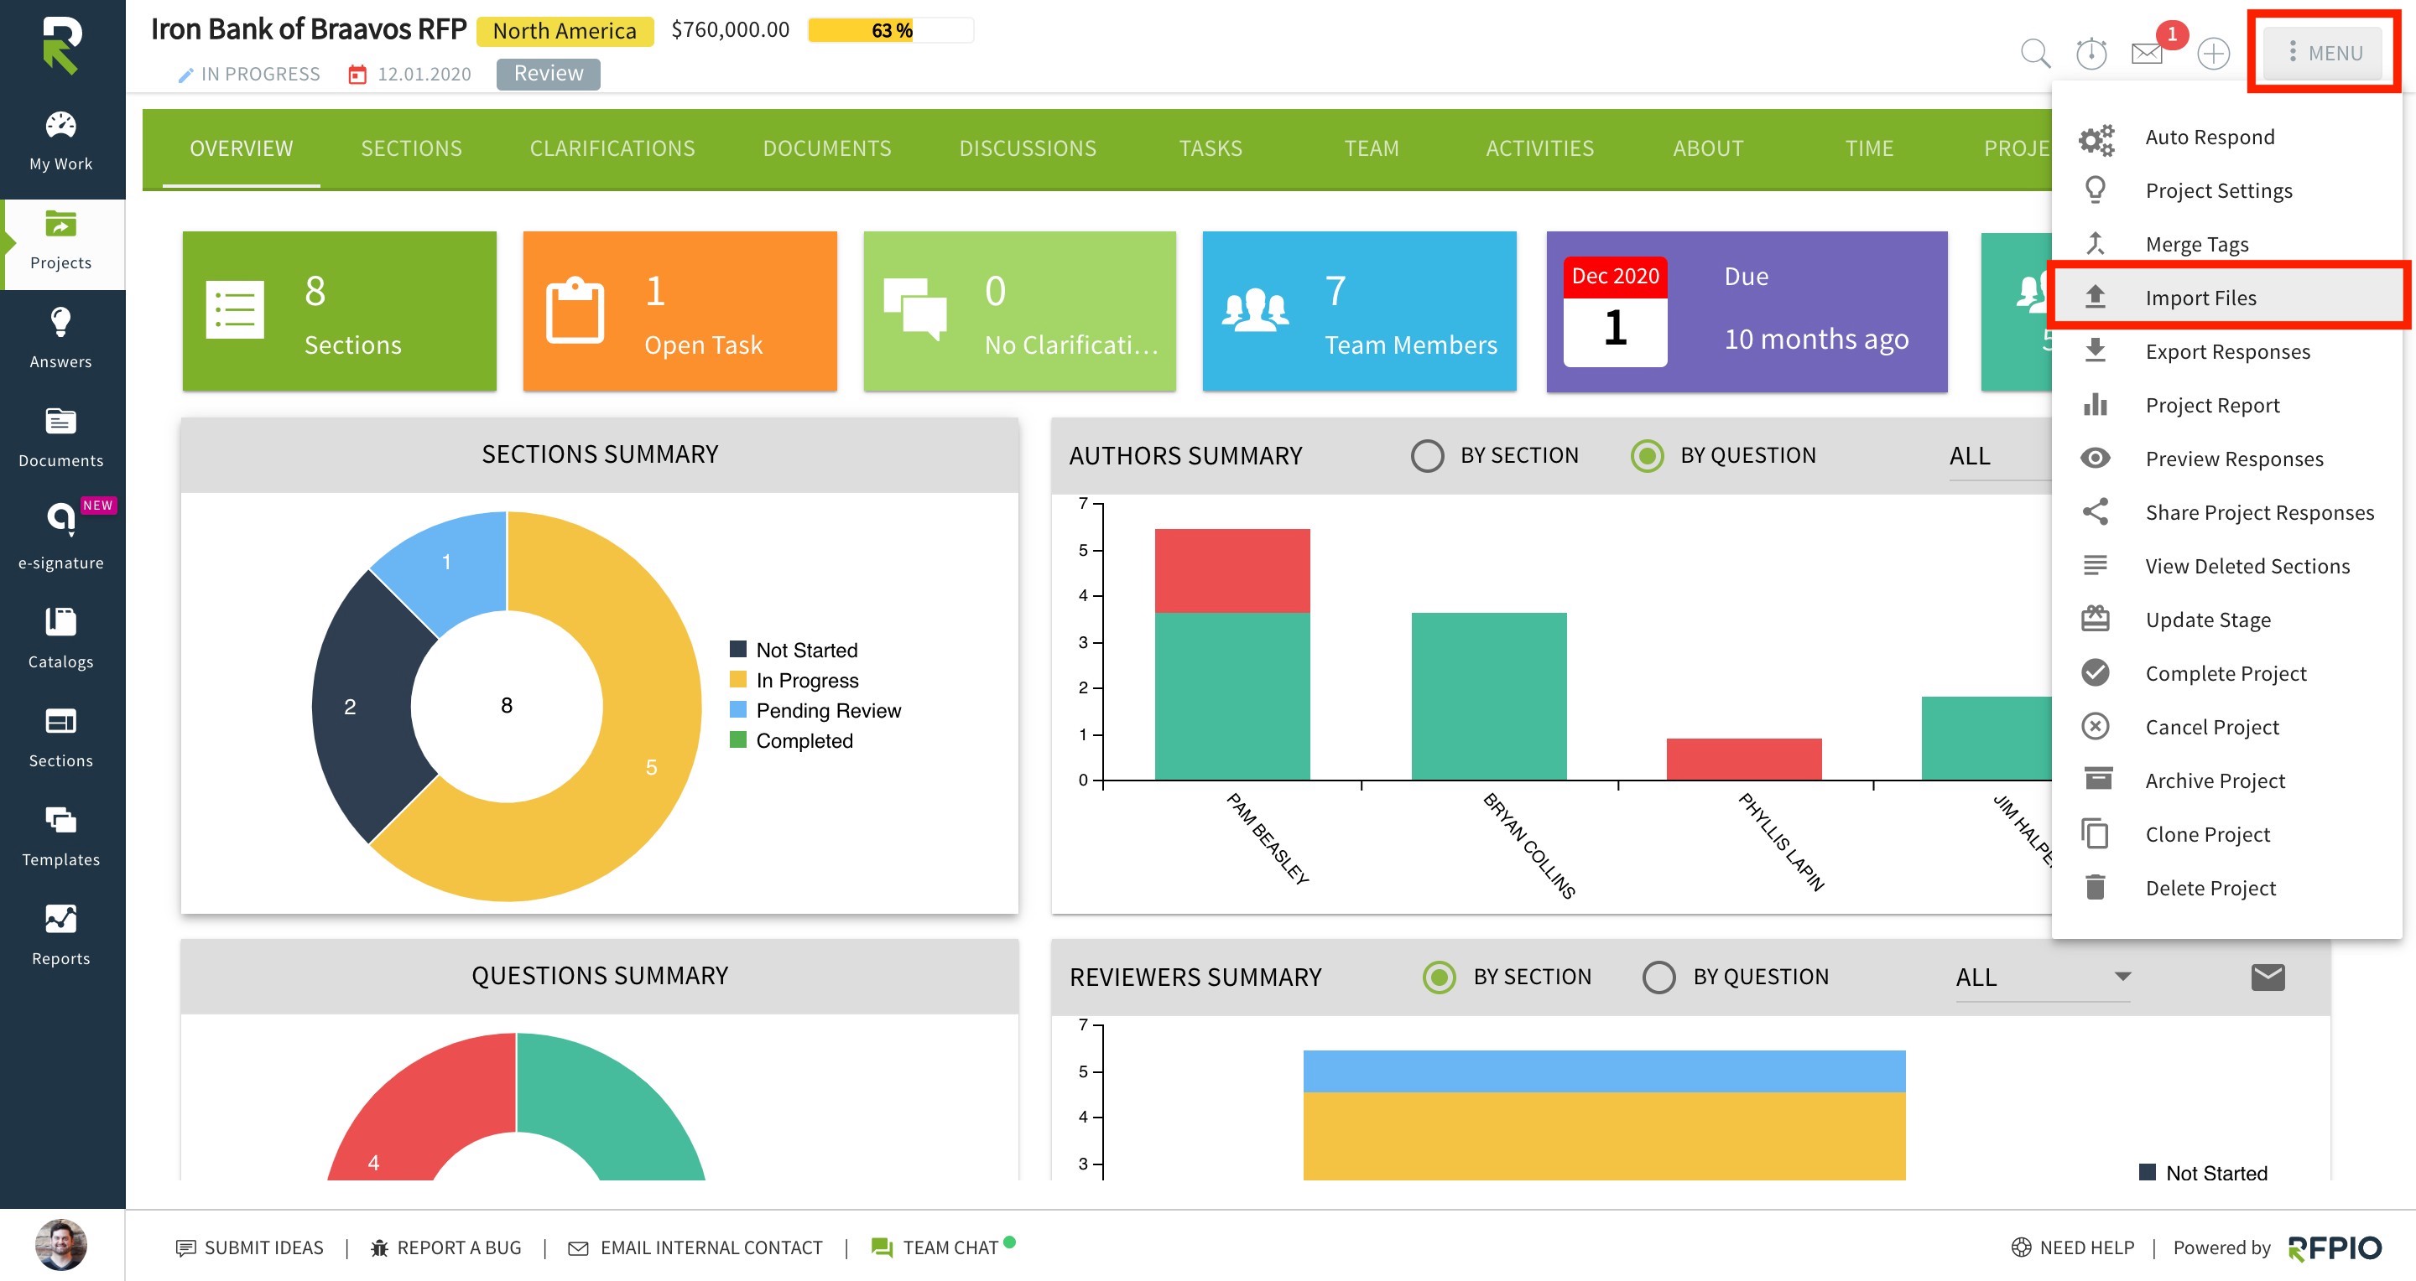The width and height of the screenshot is (2416, 1281).
Task: Toggle the MENU dropdown button
Action: (2323, 54)
